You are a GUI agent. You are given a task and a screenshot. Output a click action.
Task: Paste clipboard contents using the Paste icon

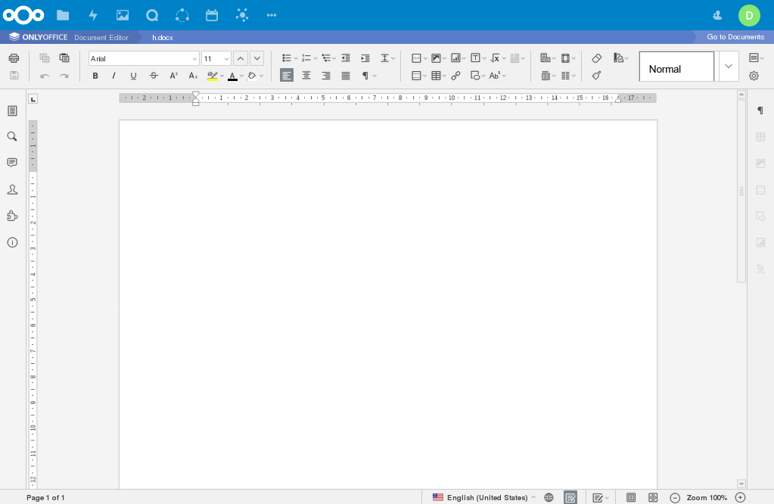(64, 58)
